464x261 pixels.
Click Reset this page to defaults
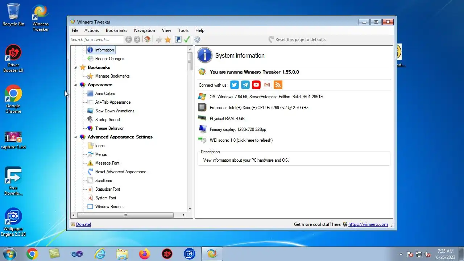coord(297,40)
